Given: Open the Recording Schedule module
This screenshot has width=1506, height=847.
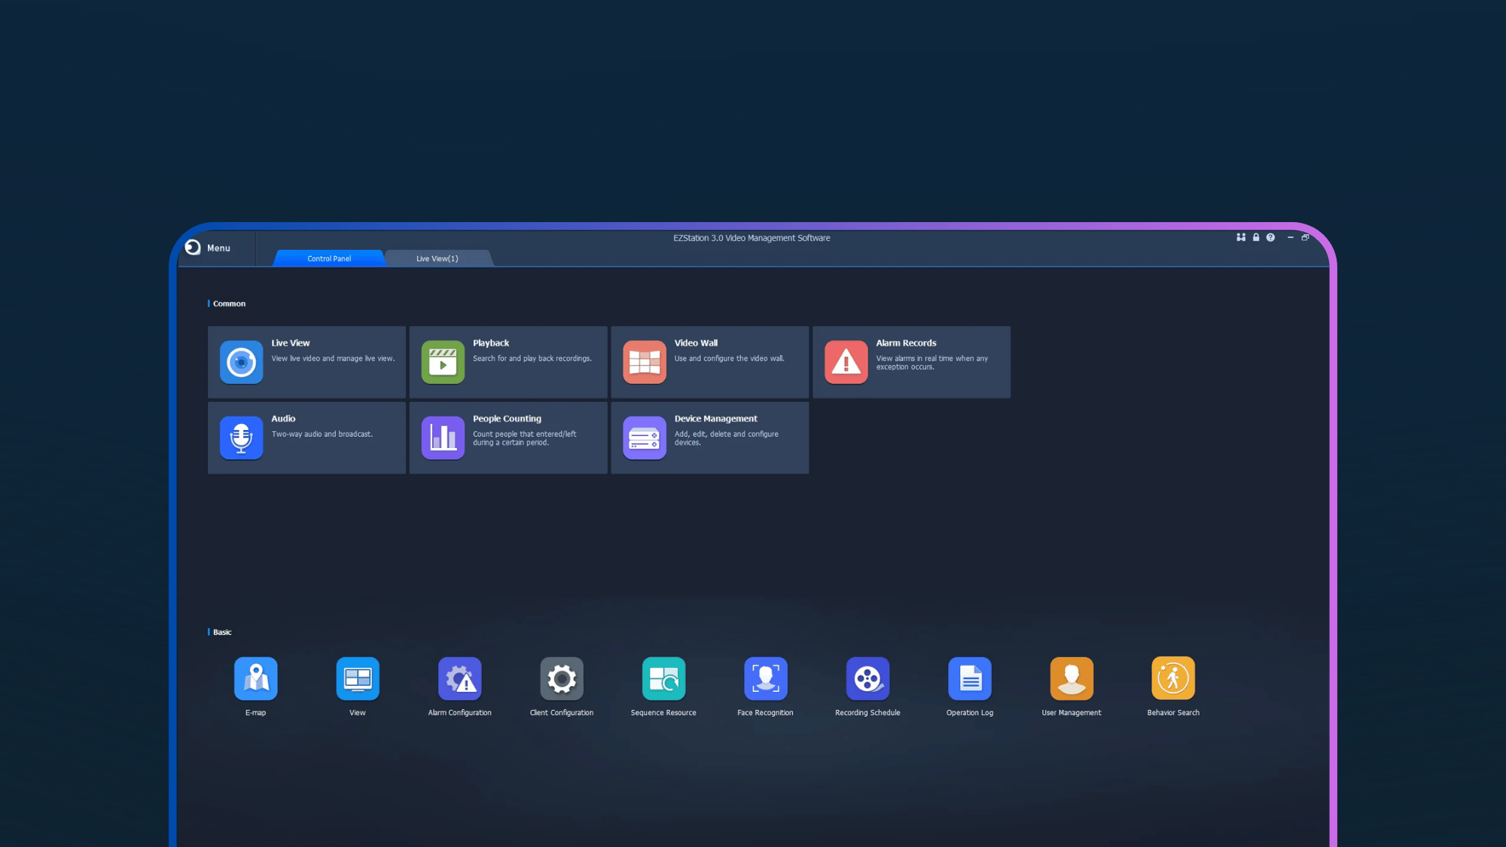Looking at the screenshot, I should pyautogui.click(x=867, y=678).
